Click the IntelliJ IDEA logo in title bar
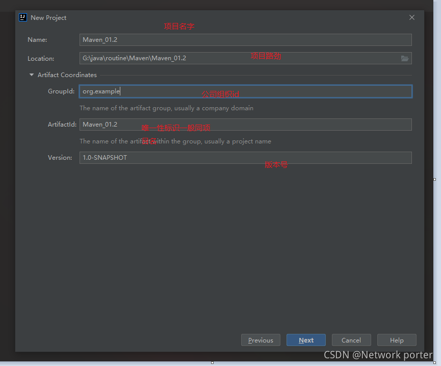 click(x=23, y=17)
